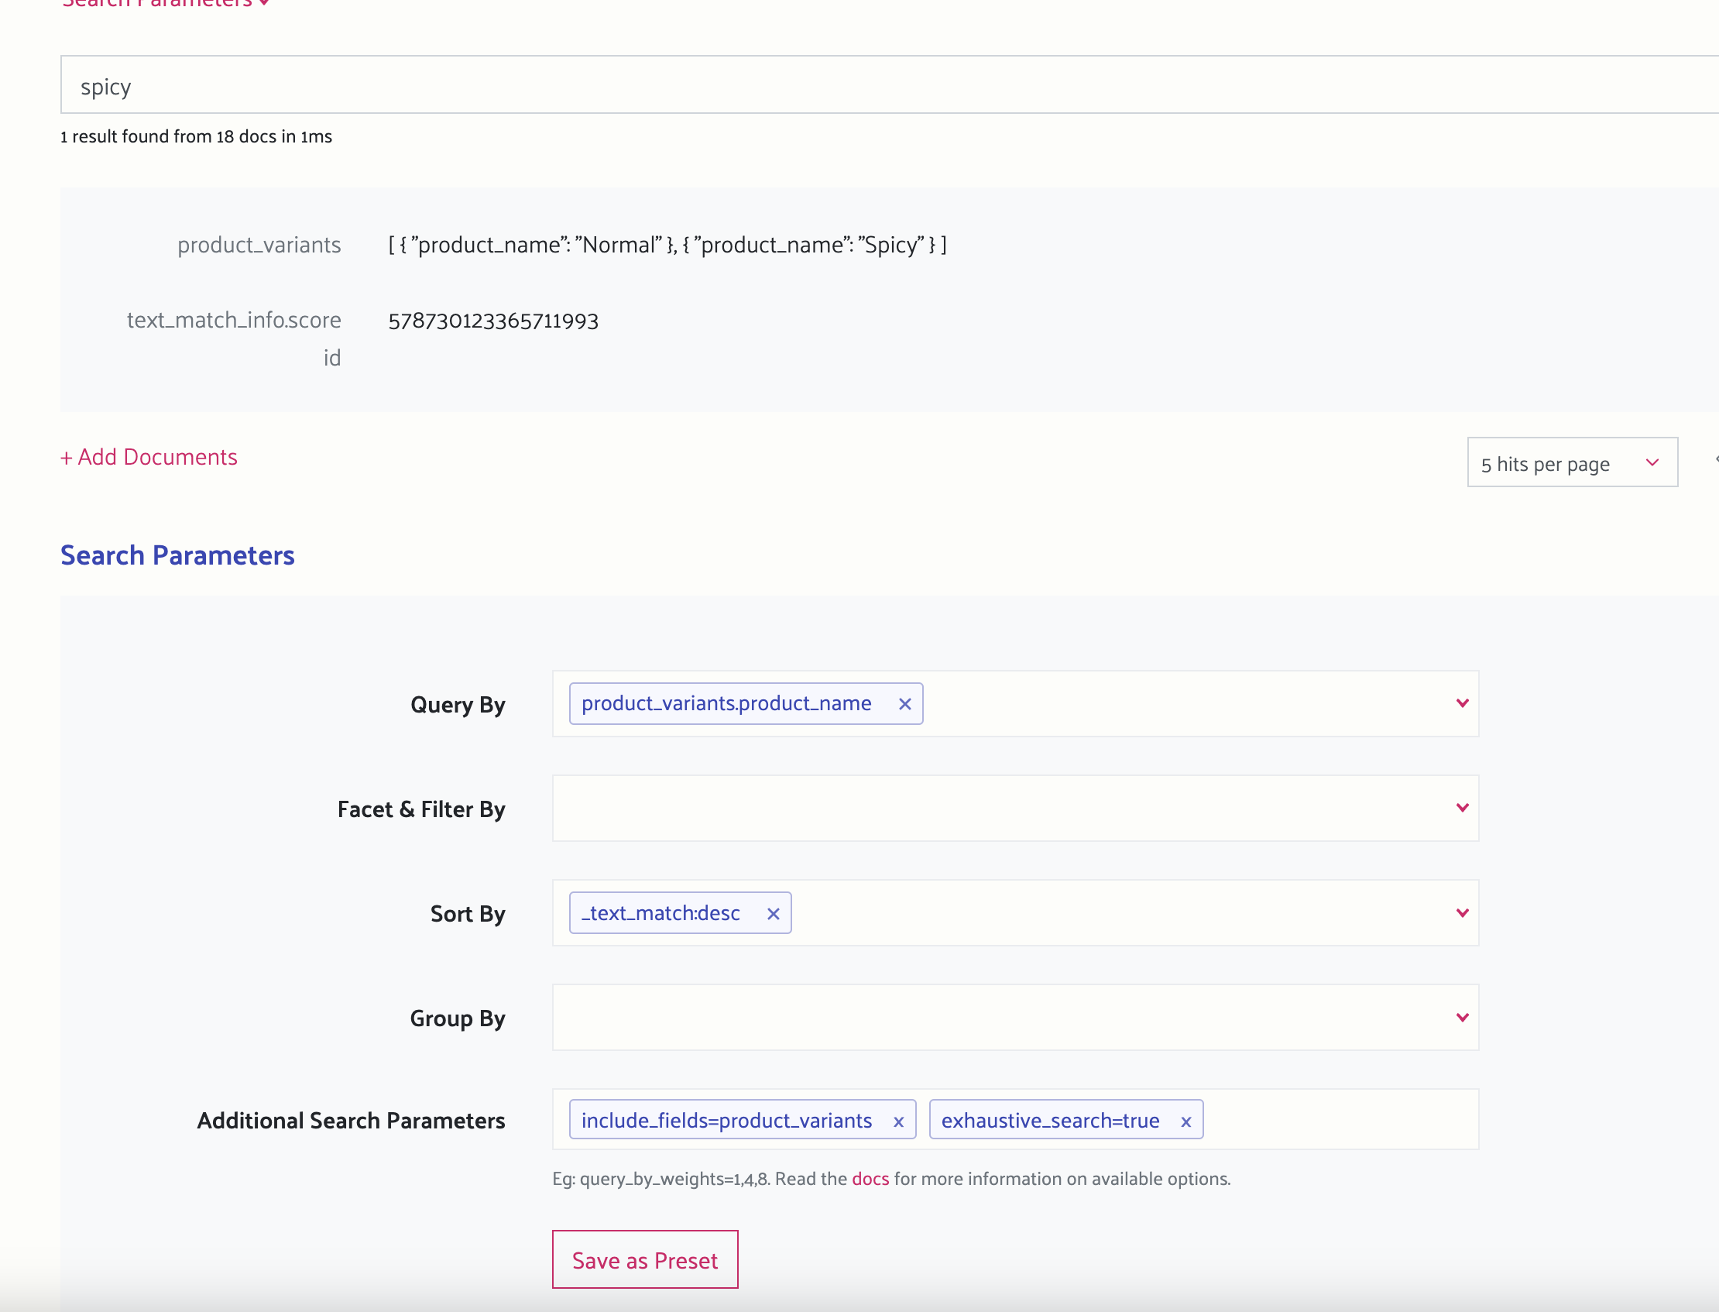The height and width of the screenshot is (1312, 1719).
Task: Click the Additional Search Parameters input area
Action: point(1327,1120)
